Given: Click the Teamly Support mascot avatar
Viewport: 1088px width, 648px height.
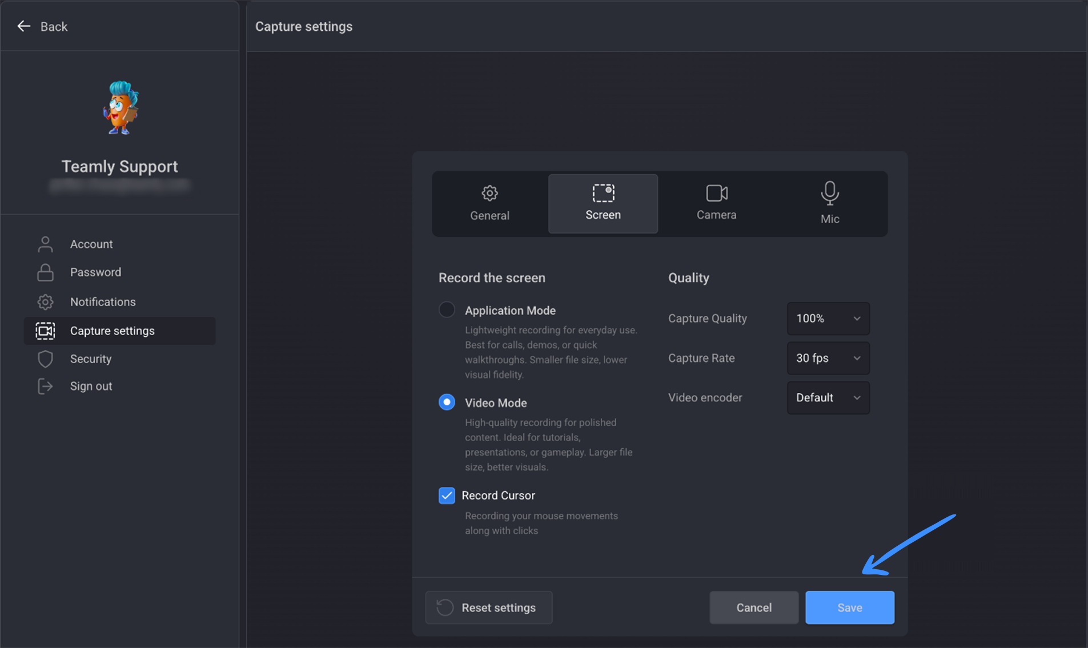Looking at the screenshot, I should coord(121,107).
